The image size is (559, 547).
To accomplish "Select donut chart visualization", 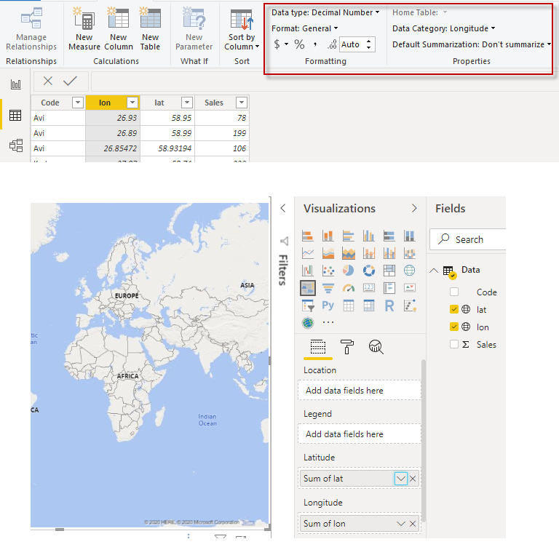I will (x=368, y=271).
